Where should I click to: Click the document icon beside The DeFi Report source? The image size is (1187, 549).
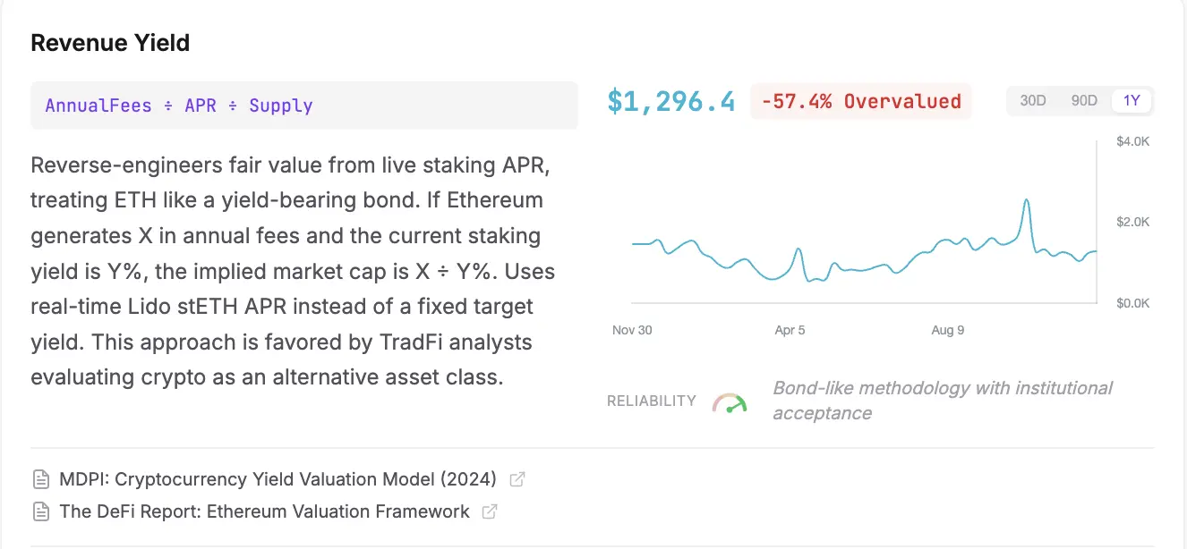point(39,511)
